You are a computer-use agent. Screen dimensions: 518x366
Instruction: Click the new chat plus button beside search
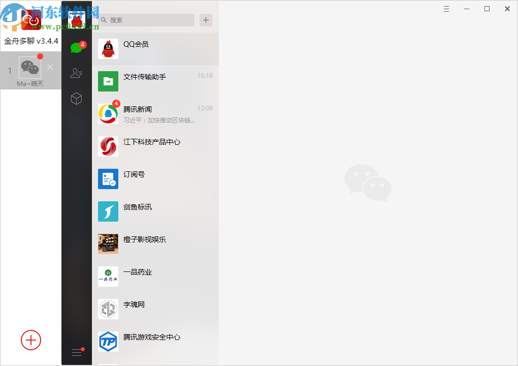click(x=205, y=20)
